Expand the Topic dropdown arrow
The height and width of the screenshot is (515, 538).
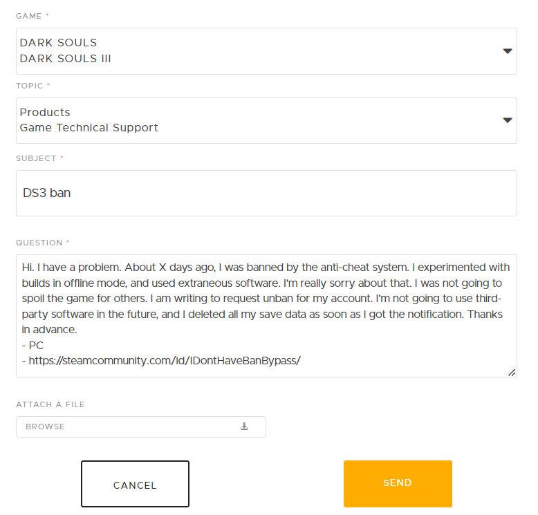[507, 120]
